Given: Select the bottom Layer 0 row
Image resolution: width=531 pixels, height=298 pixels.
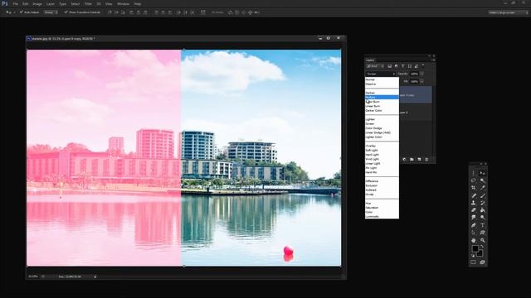Looking at the screenshot, I should pos(416,113).
